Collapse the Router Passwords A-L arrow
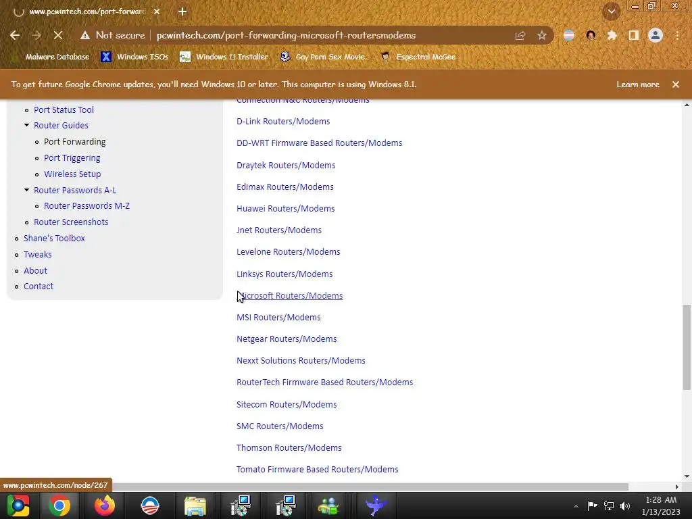Image resolution: width=692 pixels, height=519 pixels. (x=26, y=190)
